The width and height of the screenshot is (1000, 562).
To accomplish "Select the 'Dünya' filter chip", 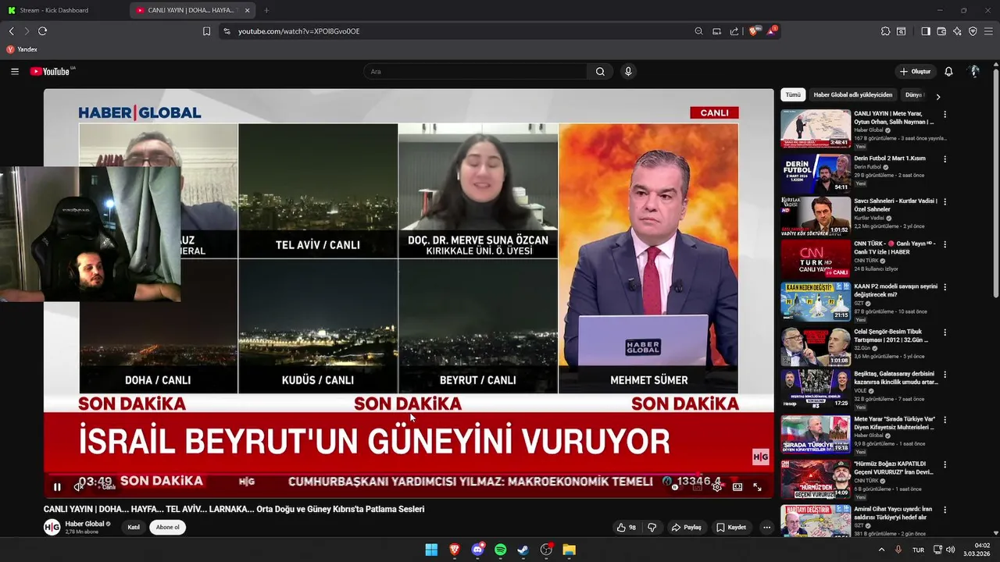I will [913, 95].
